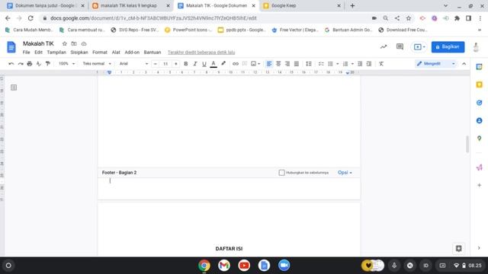Open the zoom level dropdown
488x274 pixels.
67,64
